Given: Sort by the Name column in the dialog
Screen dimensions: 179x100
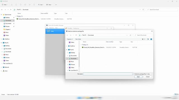Looking at the screenshot, I should click(84, 42).
